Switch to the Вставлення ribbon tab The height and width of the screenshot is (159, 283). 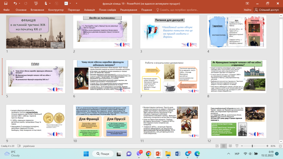click(37, 10)
